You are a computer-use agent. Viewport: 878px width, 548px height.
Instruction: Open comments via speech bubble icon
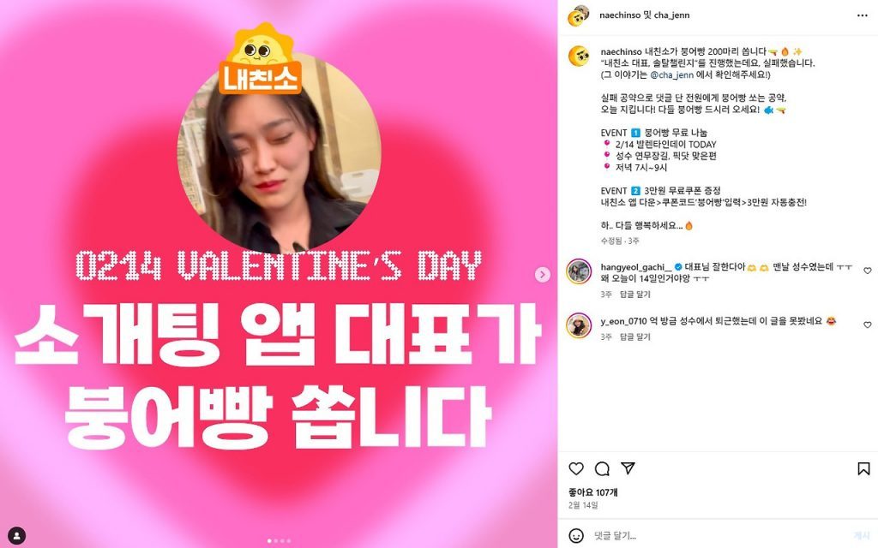[602, 468]
